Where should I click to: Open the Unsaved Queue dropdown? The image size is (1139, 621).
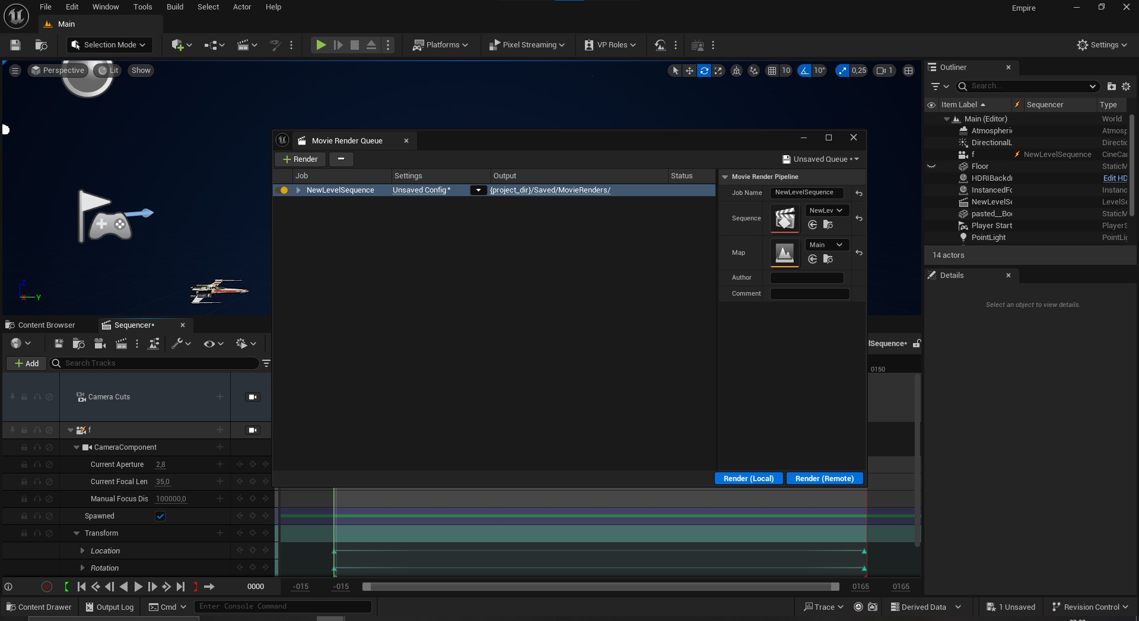pyautogui.click(x=820, y=159)
